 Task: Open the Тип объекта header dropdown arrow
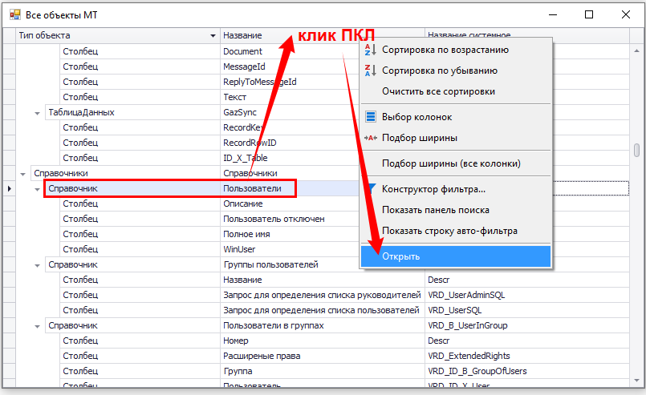tap(213, 36)
